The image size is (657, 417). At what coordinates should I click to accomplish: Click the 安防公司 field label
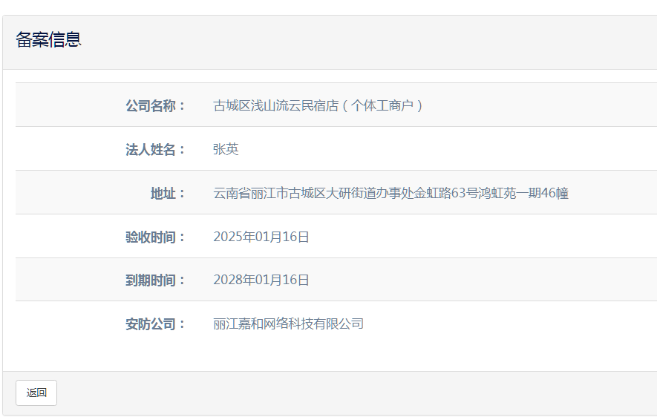[x=155, y=324]
